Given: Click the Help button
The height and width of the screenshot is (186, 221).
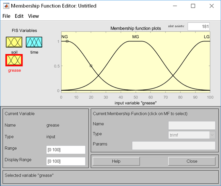Looking at the screenshot, I should coord(116,161).
